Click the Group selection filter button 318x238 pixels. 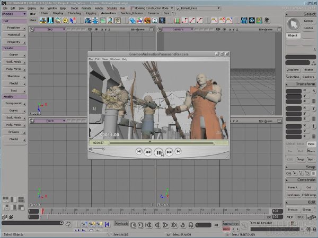308,21
